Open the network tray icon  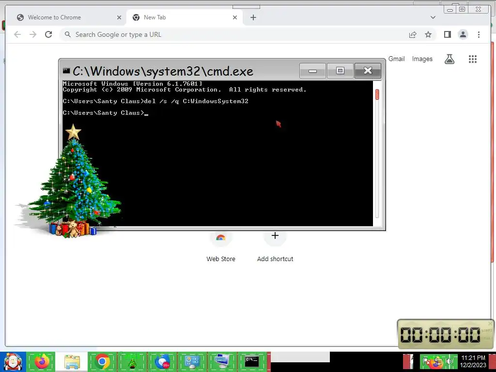tap(438, 361)
